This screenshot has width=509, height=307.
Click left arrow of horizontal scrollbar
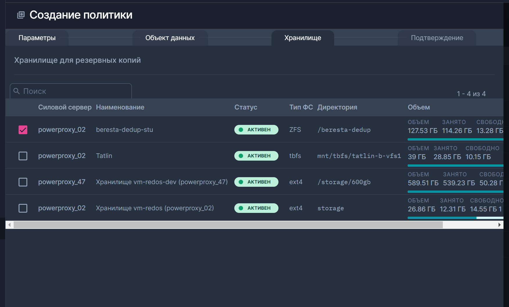click(10, 225)
